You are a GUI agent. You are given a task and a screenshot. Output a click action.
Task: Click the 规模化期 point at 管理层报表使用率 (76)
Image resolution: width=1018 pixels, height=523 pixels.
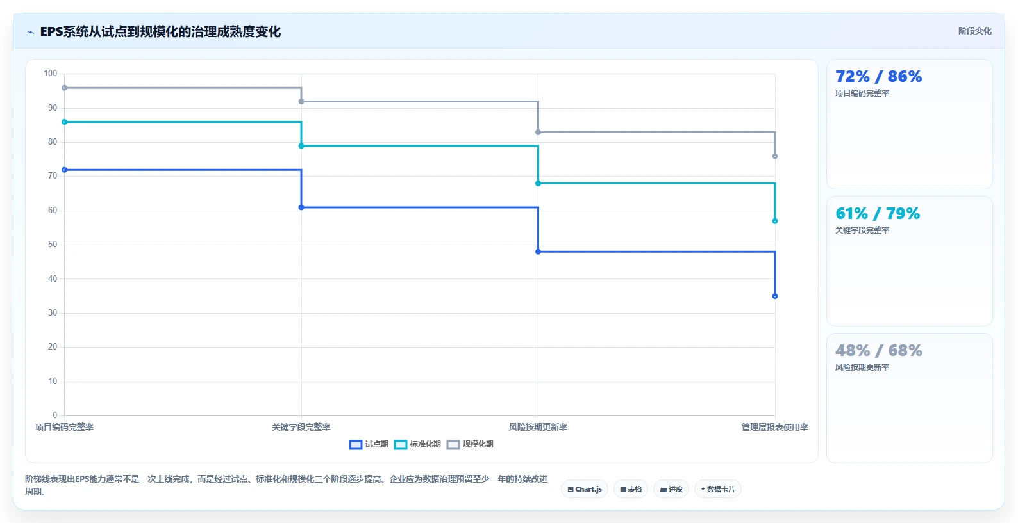click(x=775, y=156)
